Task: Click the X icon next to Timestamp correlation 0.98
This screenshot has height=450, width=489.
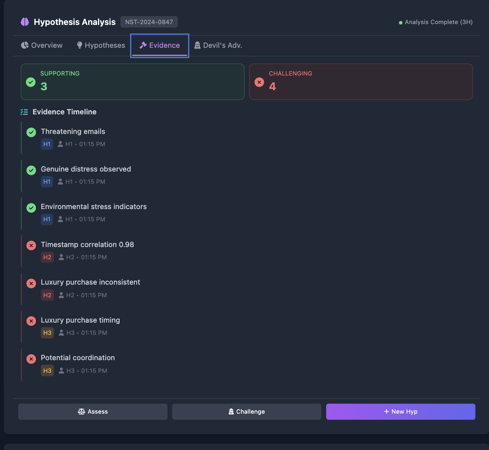Action: coord(31,245)
